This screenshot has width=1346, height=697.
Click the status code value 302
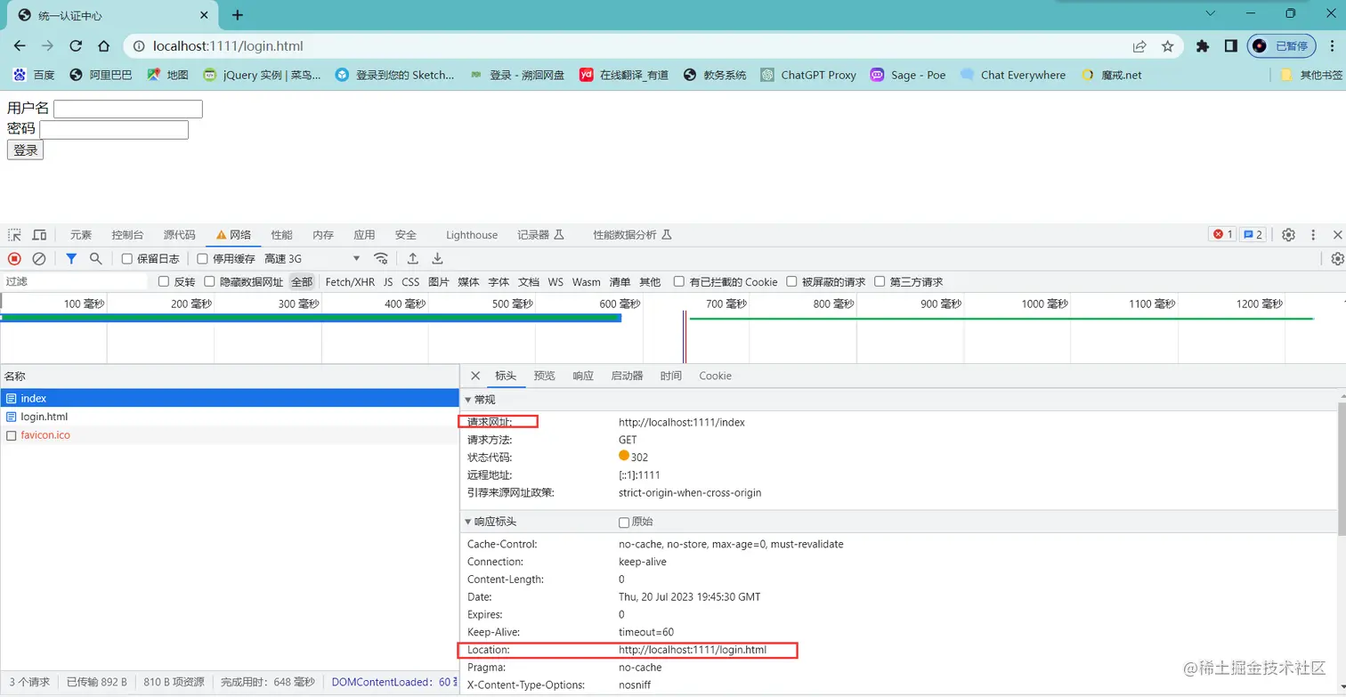tap(639, 458)
